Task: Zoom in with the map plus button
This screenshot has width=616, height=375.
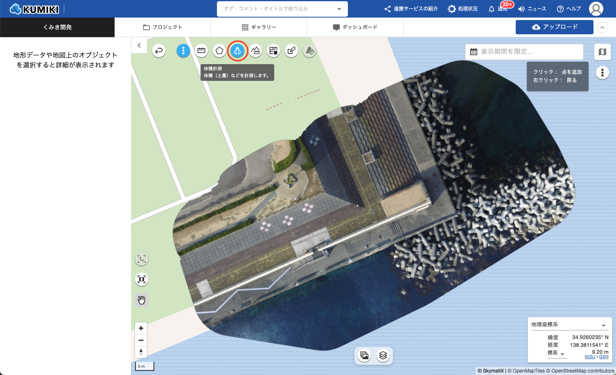Action: pos(141,328)
